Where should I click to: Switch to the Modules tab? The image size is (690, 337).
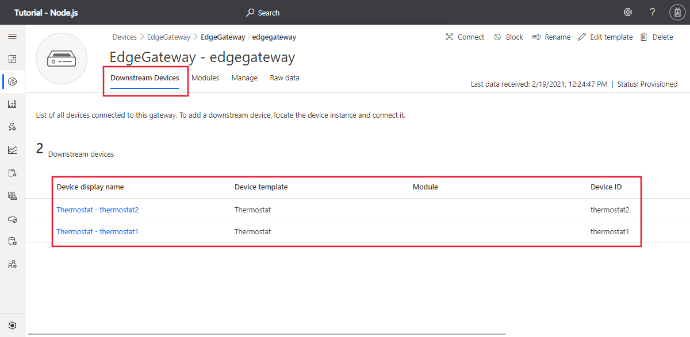tap(205, 78)
